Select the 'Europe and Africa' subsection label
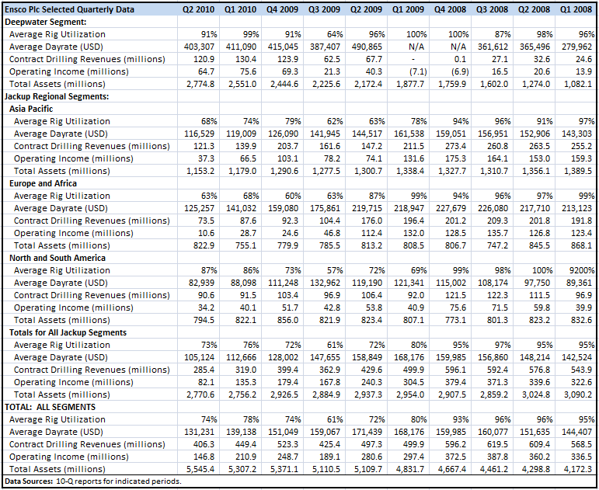Screen dimensions: 599x490 tap(43, 183)
